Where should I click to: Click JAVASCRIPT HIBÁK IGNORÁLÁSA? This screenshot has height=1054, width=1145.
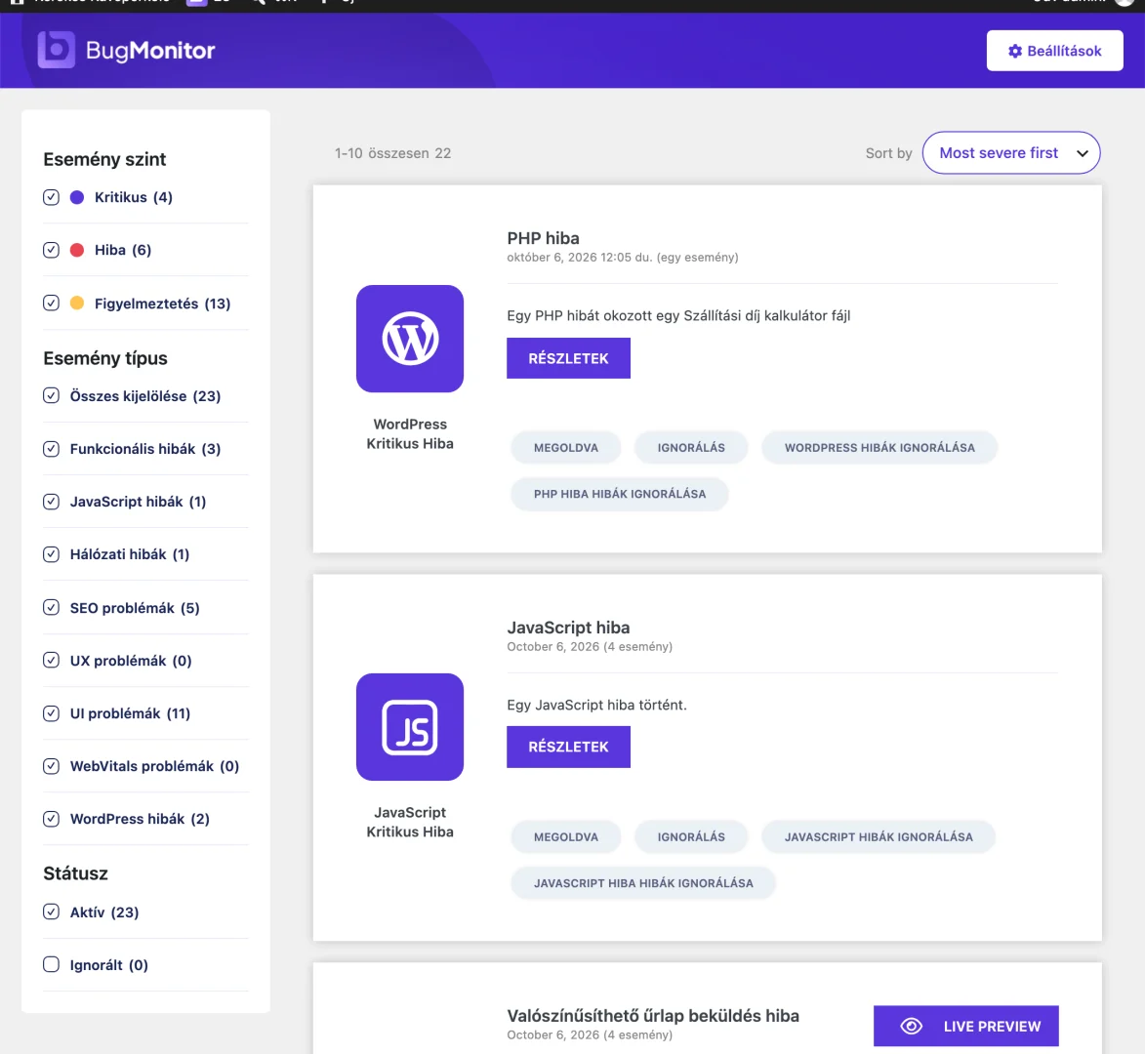point(879,836)
